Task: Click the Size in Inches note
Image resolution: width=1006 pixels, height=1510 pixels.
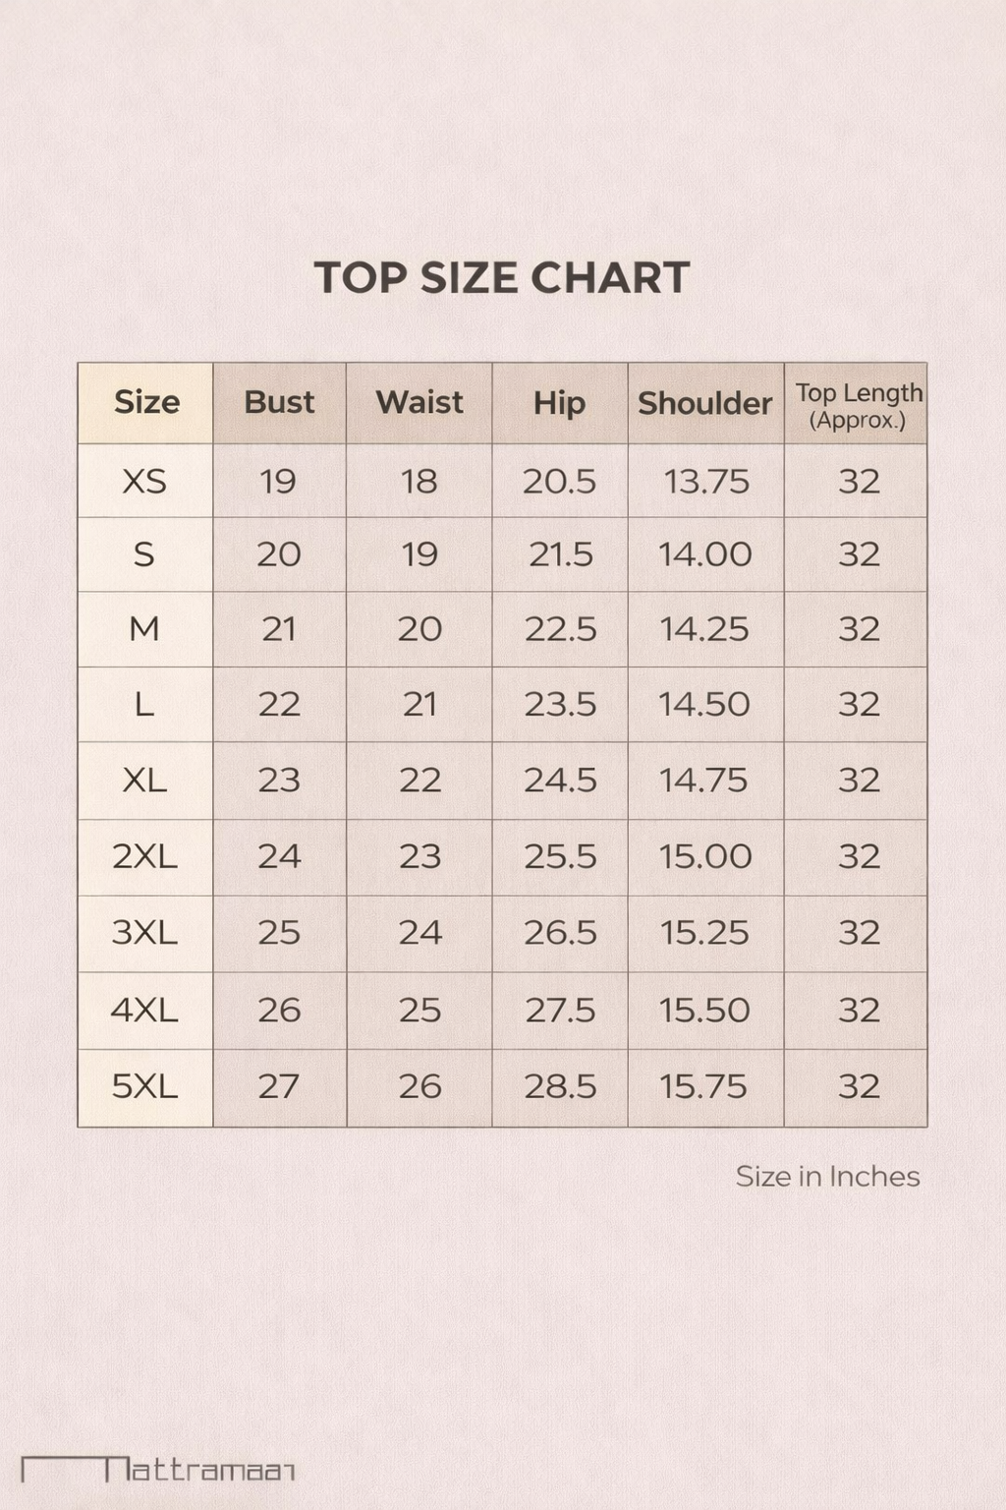Action: click(827, 1176)
